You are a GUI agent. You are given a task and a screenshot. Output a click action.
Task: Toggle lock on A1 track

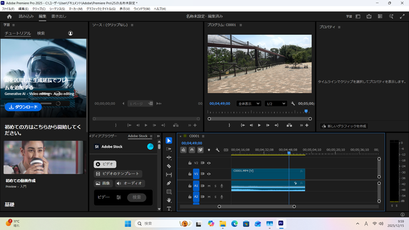pyautogui.click(x=190, y=186)
